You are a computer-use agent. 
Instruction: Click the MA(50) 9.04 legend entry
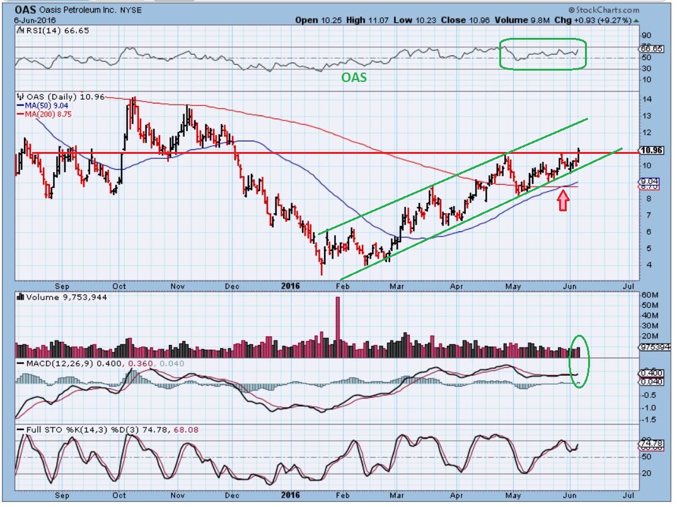[46, 105]
